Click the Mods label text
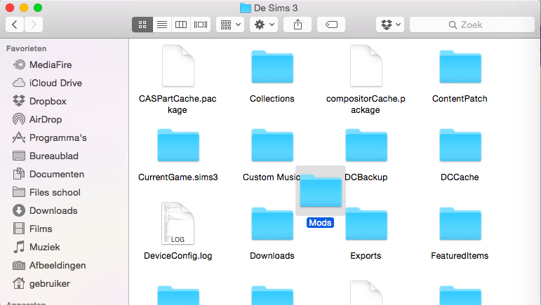 pos(320,223)
